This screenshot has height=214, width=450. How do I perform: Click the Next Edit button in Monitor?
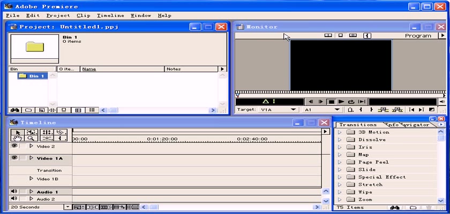coord(421,110)
